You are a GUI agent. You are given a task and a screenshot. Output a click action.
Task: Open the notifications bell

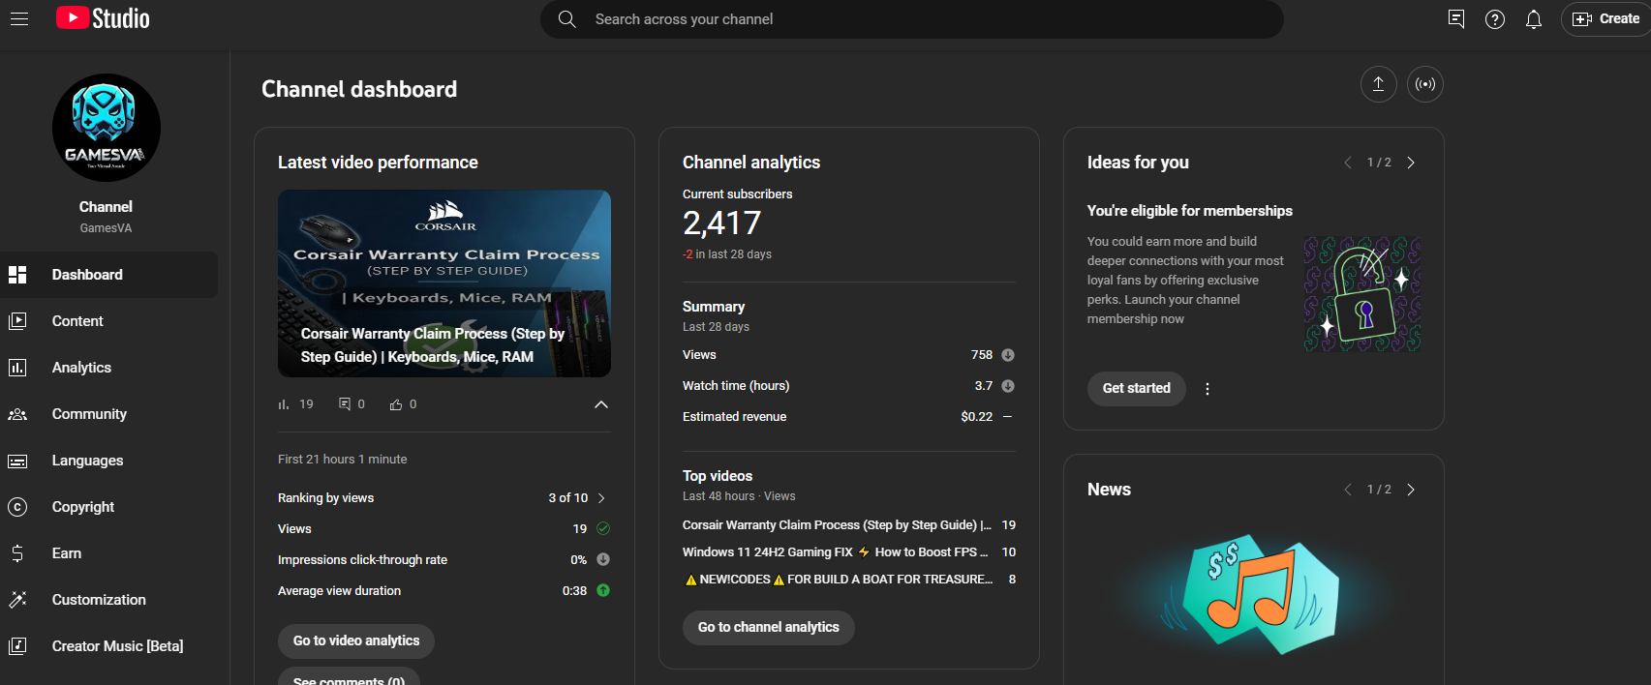[x=1534, y=19]
